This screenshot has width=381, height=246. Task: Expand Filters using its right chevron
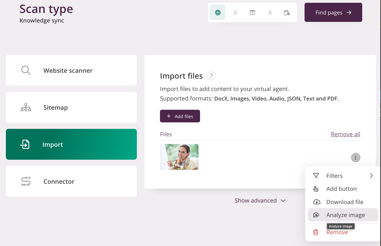point(371,176)
